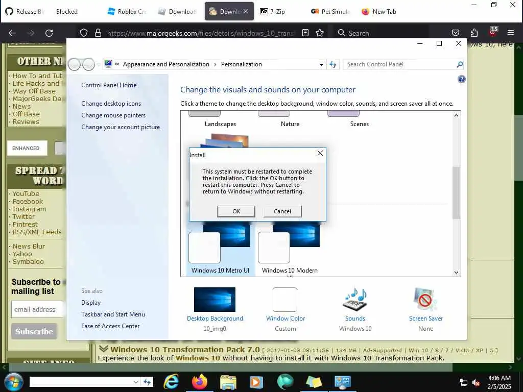Select the Windows 10 Modern UI theme

point(290,249)
